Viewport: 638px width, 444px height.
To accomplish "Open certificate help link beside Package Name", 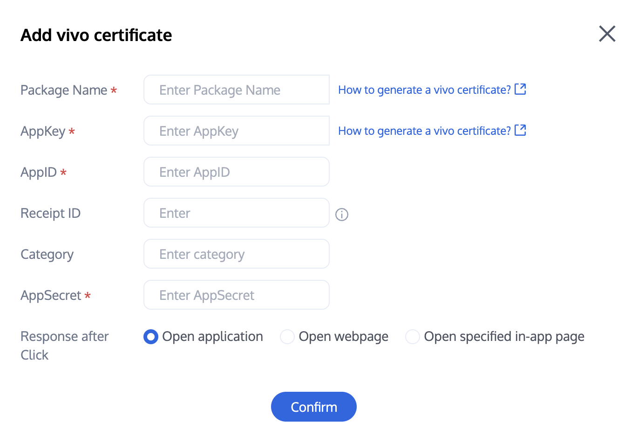I will click(424, 90).
